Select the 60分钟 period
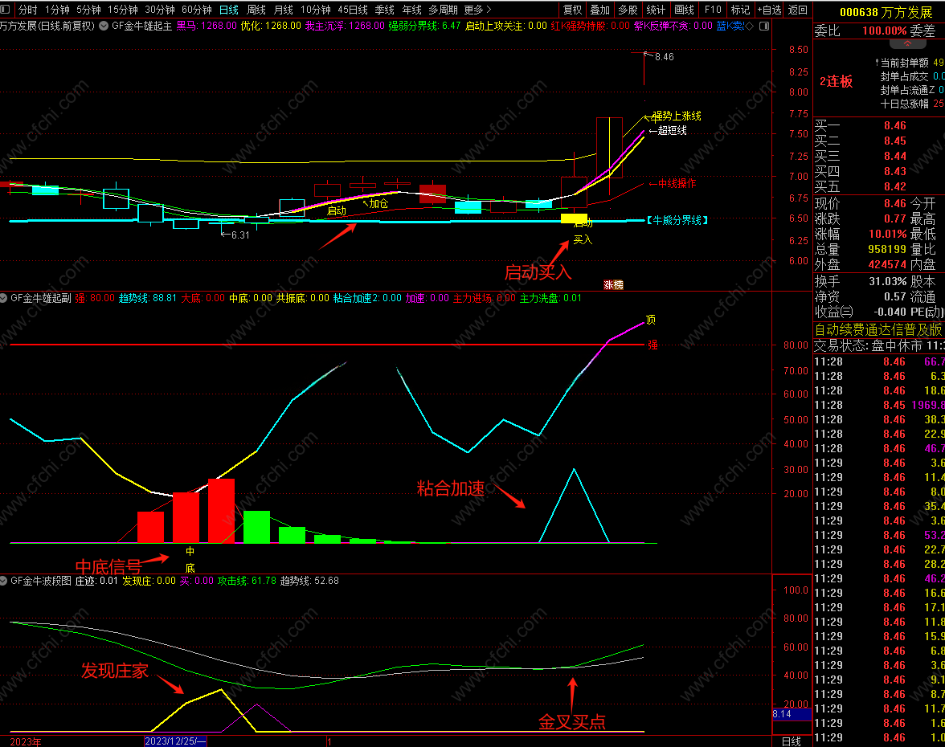Image resolution: width=945 pixels, height=747 pixels. 196,10
